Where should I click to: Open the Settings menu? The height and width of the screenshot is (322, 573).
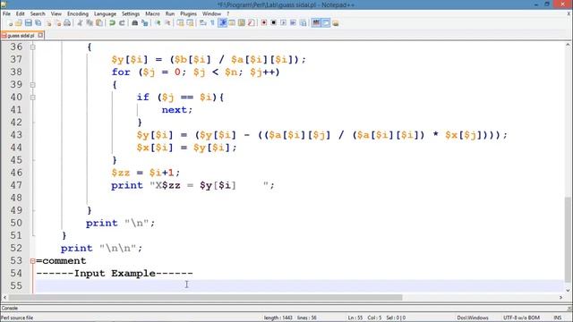[131, 14]
